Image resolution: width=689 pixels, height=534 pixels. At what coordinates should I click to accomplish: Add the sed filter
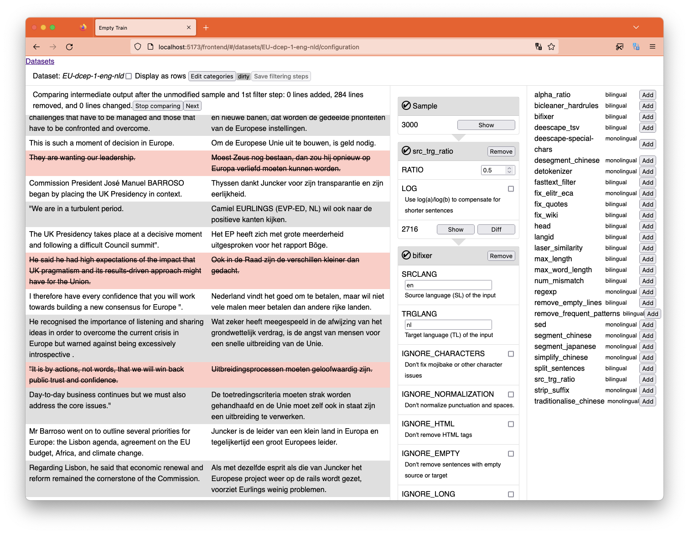pyautogui.click(x=648, y=325)
